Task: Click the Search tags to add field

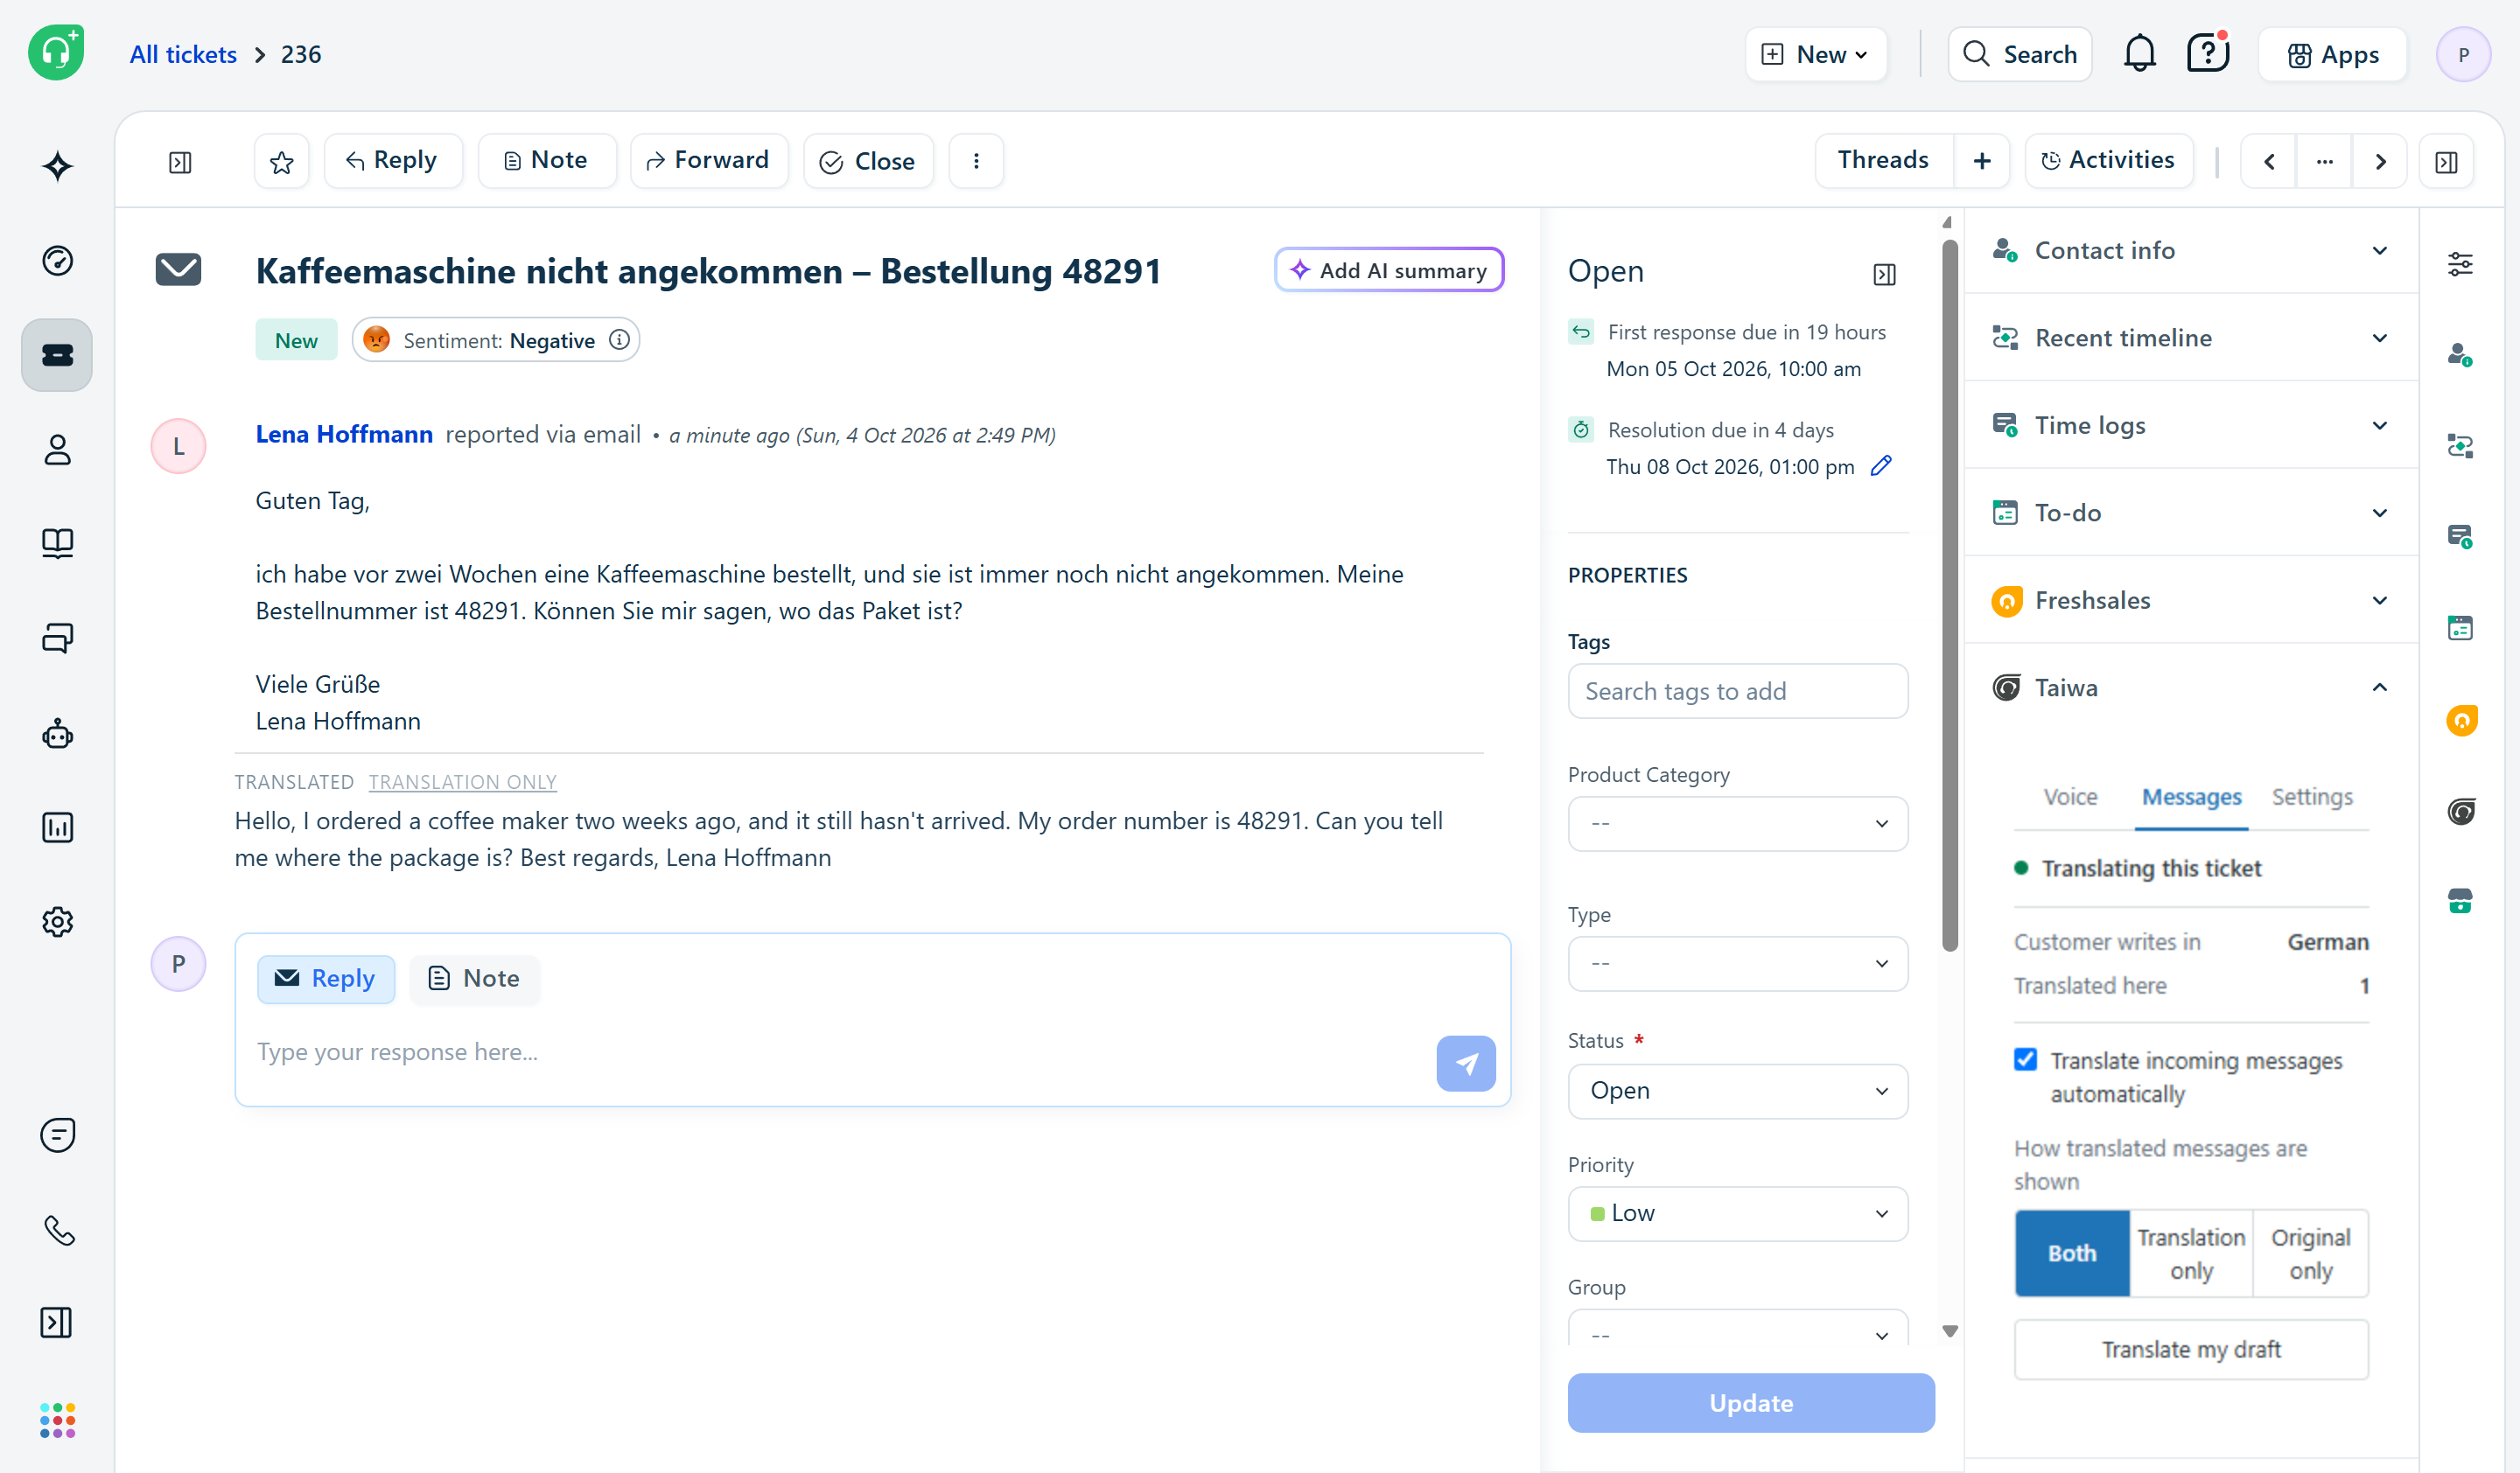Action: (1738, 692)
